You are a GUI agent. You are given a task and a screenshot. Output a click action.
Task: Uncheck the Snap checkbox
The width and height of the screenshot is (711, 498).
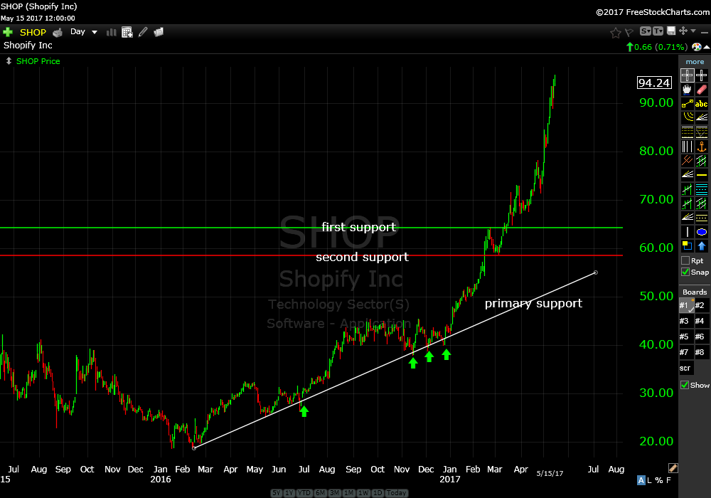[685, 272]
